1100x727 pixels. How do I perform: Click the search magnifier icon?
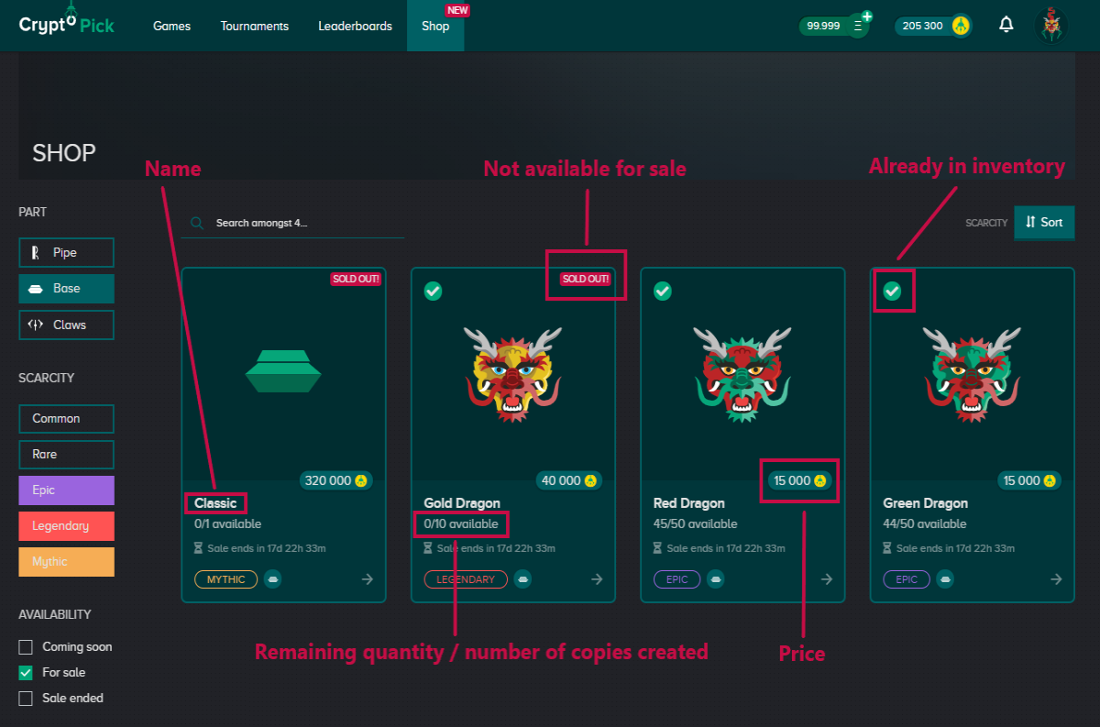coord(197,223)
